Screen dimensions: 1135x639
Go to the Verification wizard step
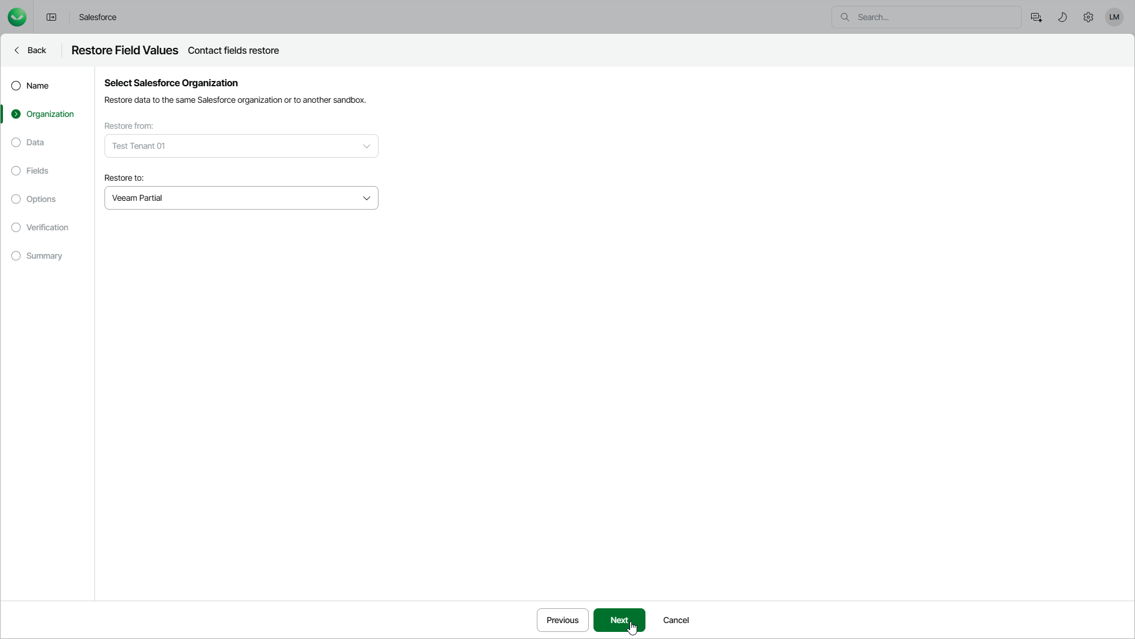tap(47, 227)
